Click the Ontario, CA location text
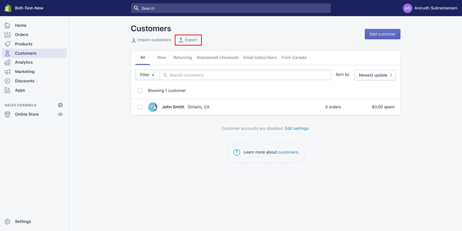The width and height of the screenshot is (462, 231). click(199, 107)
